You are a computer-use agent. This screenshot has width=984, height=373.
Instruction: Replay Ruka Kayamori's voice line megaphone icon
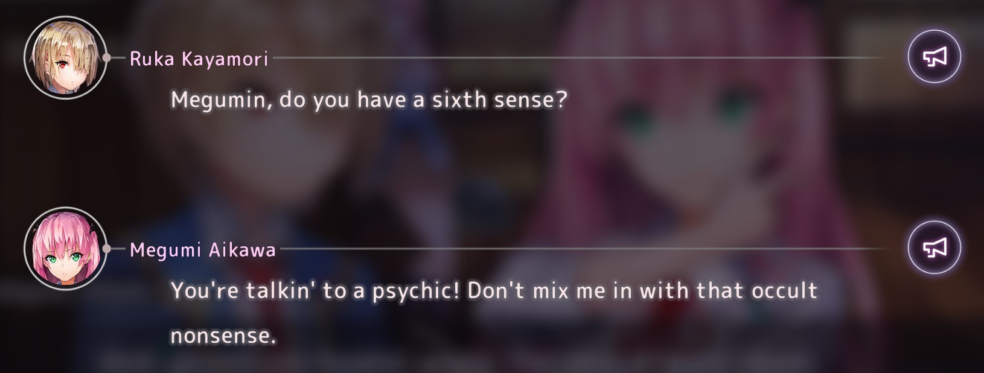pyautogui.click(x=934, y=57)
